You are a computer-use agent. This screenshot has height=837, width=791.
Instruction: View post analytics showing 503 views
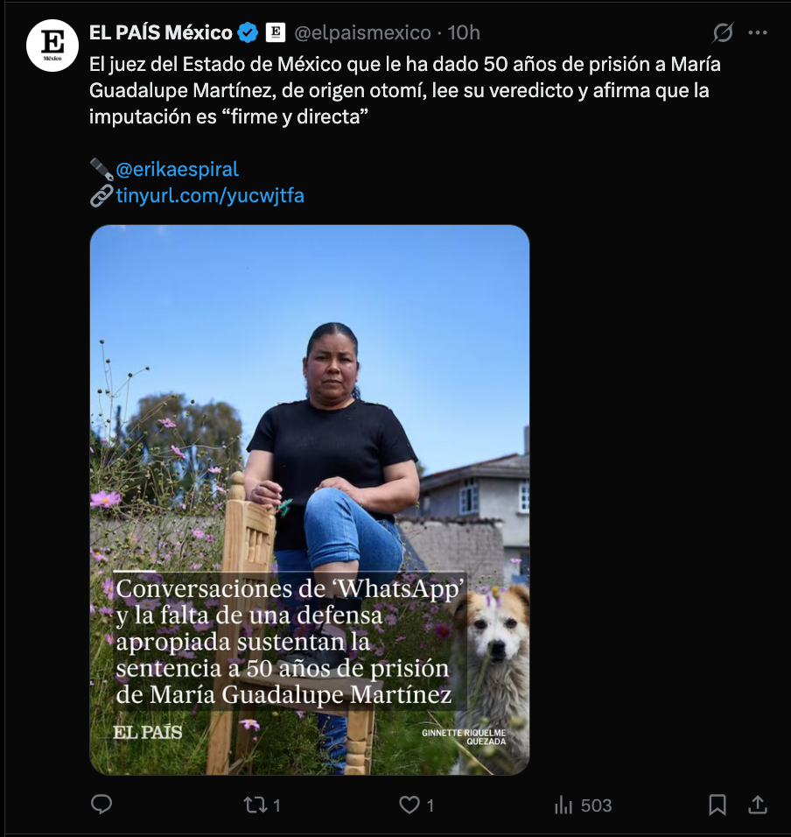coord(583,805)
